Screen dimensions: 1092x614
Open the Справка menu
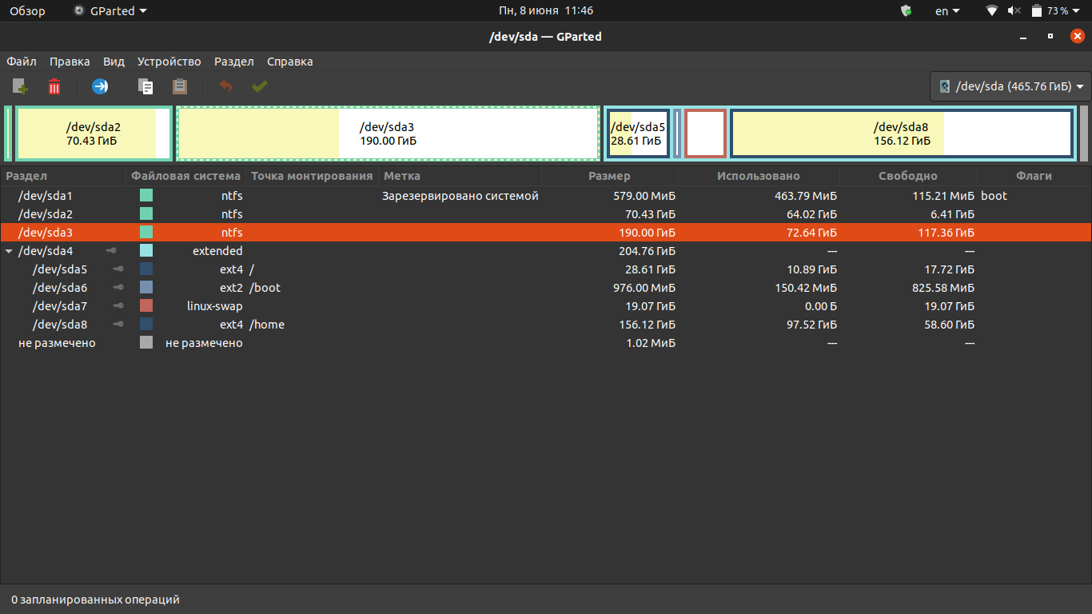tap(289, 62)
